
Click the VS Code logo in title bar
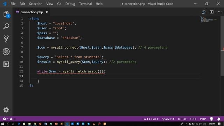5,4
